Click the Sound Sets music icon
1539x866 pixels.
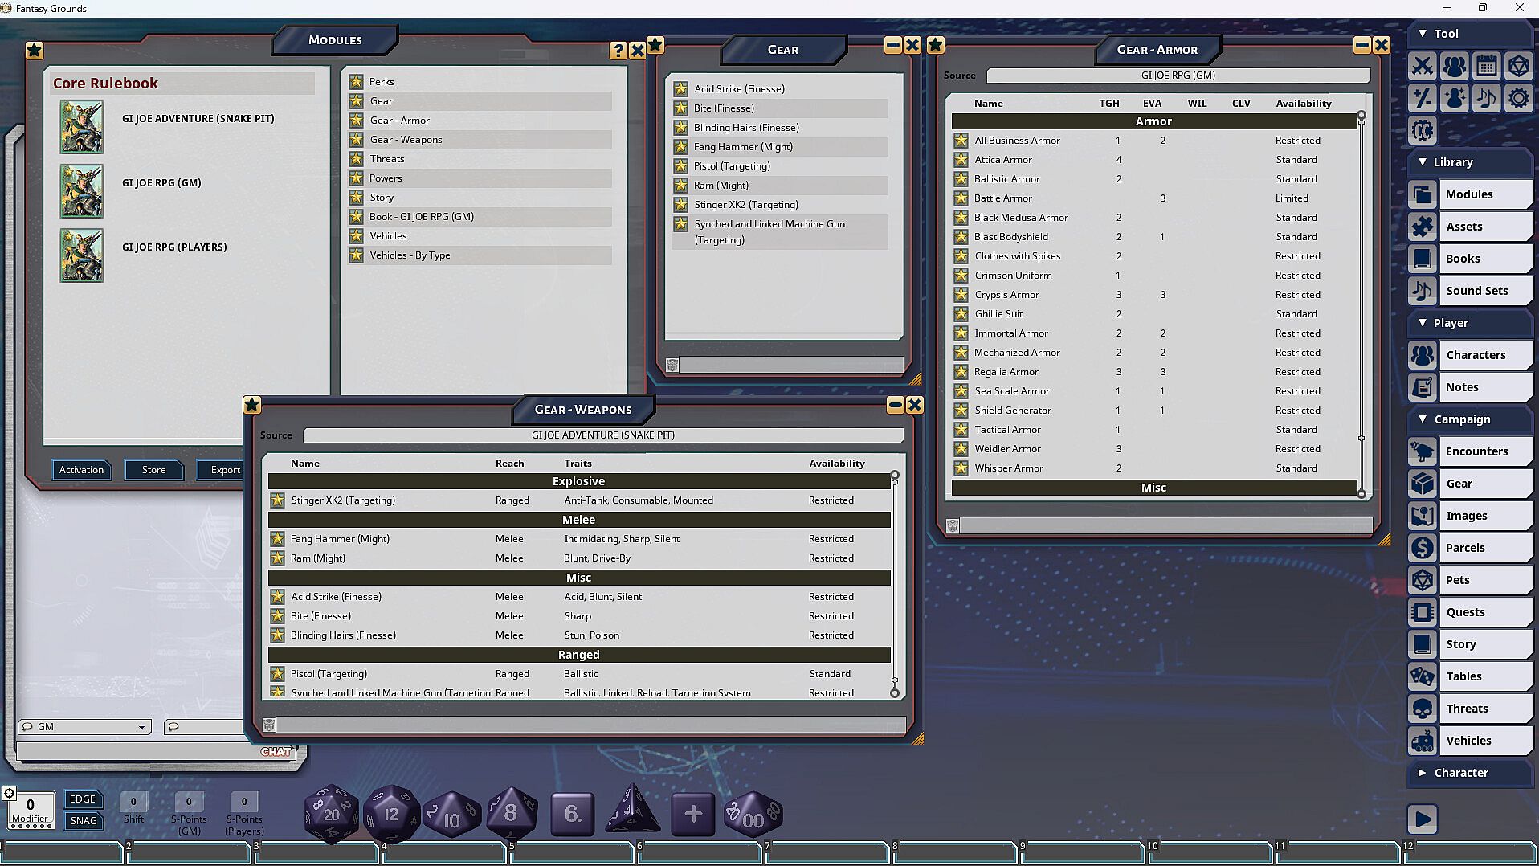point(1423,291)
